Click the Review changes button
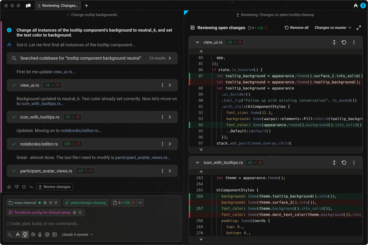 coord(54,187)
